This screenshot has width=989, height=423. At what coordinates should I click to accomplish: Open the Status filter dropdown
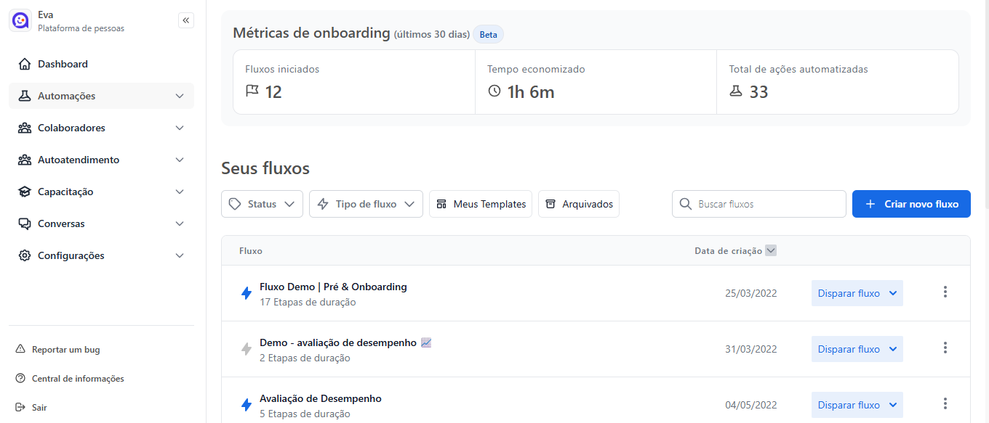(x=262, y=205)
